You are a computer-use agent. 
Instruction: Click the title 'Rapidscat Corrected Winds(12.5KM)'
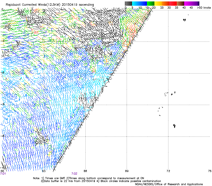(33, 5)
